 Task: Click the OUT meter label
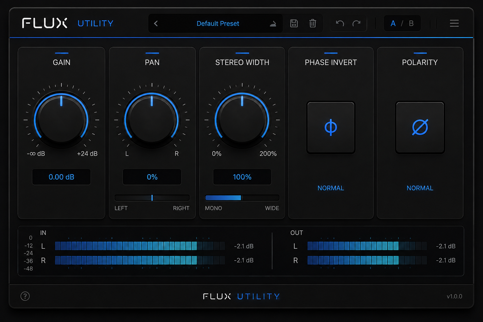pos(297,233)
